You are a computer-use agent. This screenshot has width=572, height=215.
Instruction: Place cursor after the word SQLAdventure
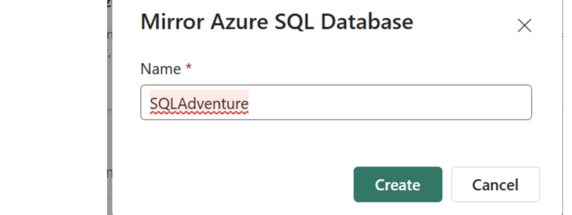pos(249,103)
